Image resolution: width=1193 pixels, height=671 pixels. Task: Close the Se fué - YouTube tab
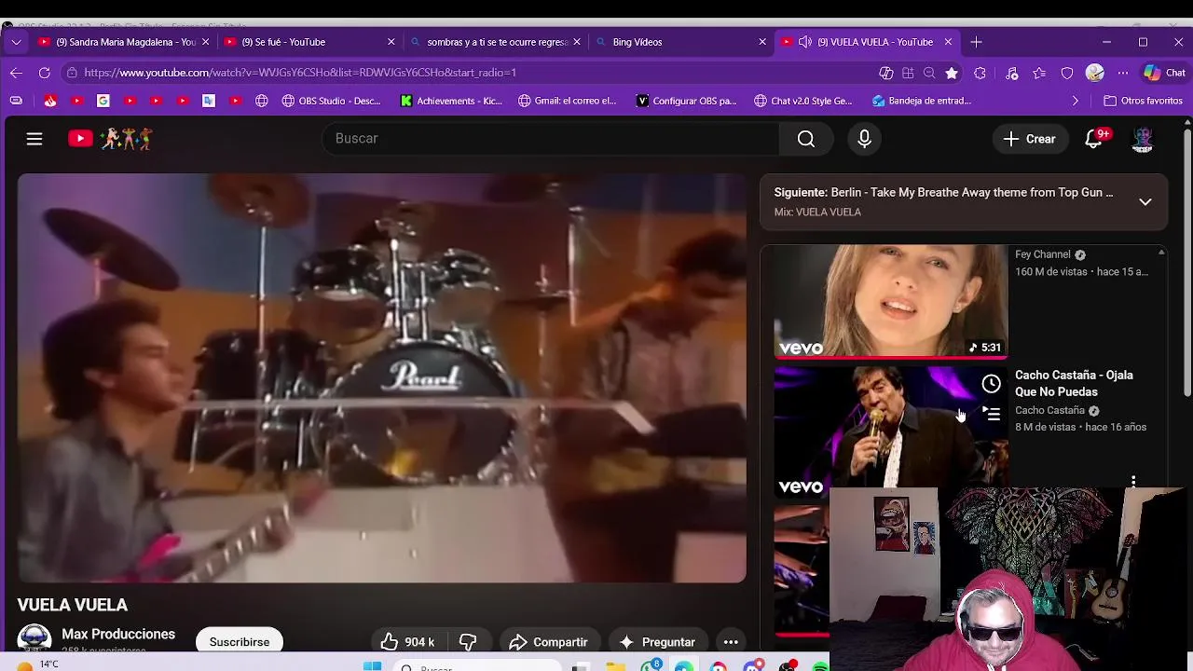(x=391, y=42)
